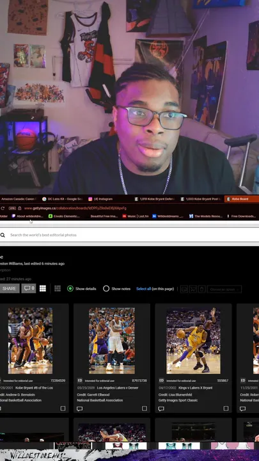The image size is (259, 461).
Task: Open Kobe Bryant #8 of the Los thumbnail
Action: 30,341
